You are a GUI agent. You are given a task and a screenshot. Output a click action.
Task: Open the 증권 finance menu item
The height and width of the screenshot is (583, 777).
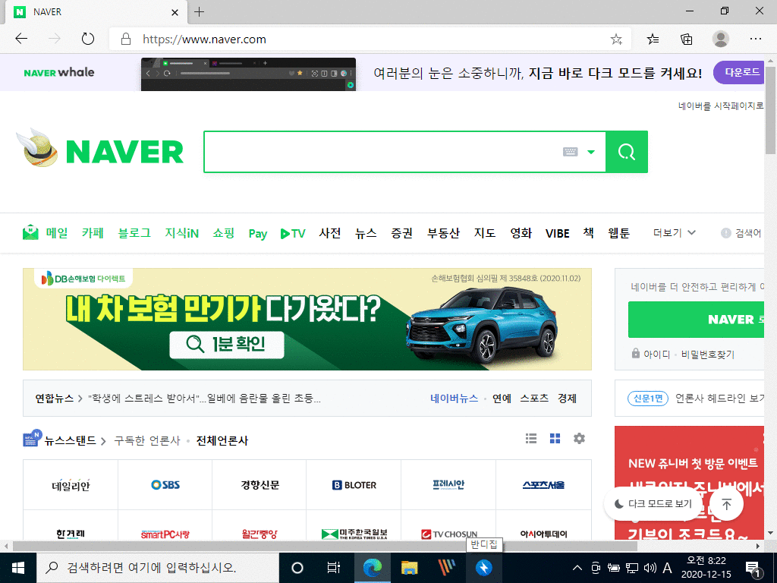(401, 232)
